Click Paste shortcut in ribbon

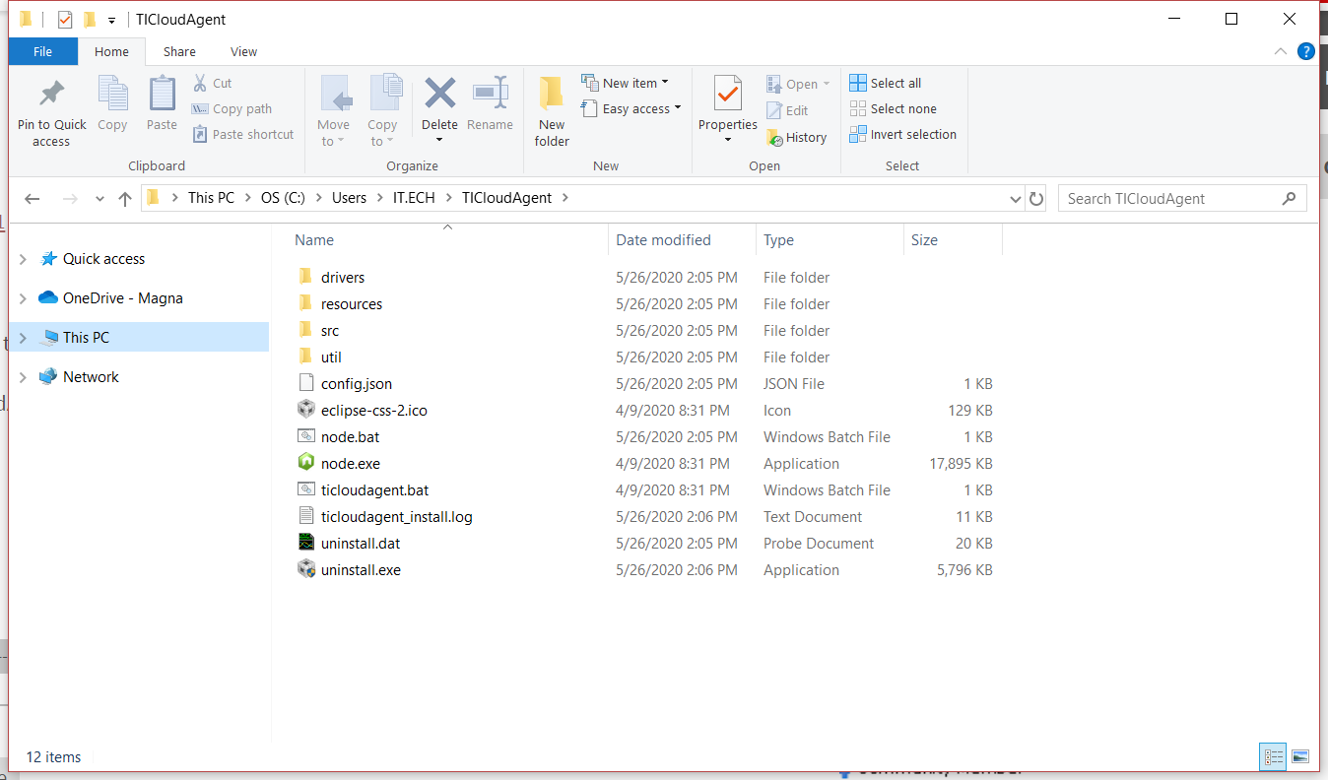(x=242, y=134)
